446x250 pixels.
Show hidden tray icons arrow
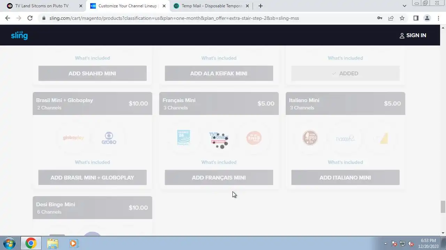tap(385, 243)
